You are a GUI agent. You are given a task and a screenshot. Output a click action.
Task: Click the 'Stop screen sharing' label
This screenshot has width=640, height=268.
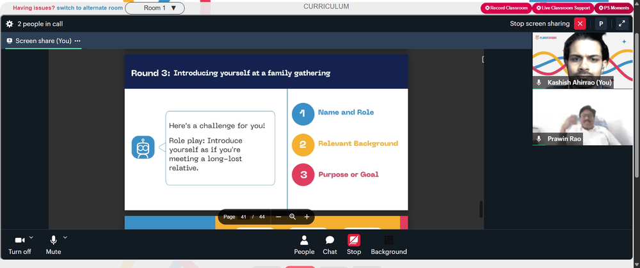click(540, 24)
